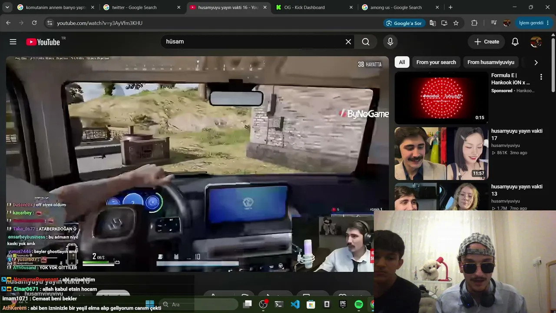Image resolution: width=556 pixels, height=313 pixels.
Task: Open the Chrome profile avatar
Action: tap(506, 23)
